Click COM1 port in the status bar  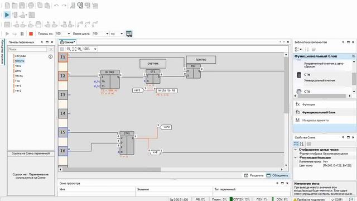pyautogui.click(x=337, y=199)
